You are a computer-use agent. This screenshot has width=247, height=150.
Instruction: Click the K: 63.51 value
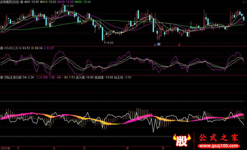pos(25,48)
